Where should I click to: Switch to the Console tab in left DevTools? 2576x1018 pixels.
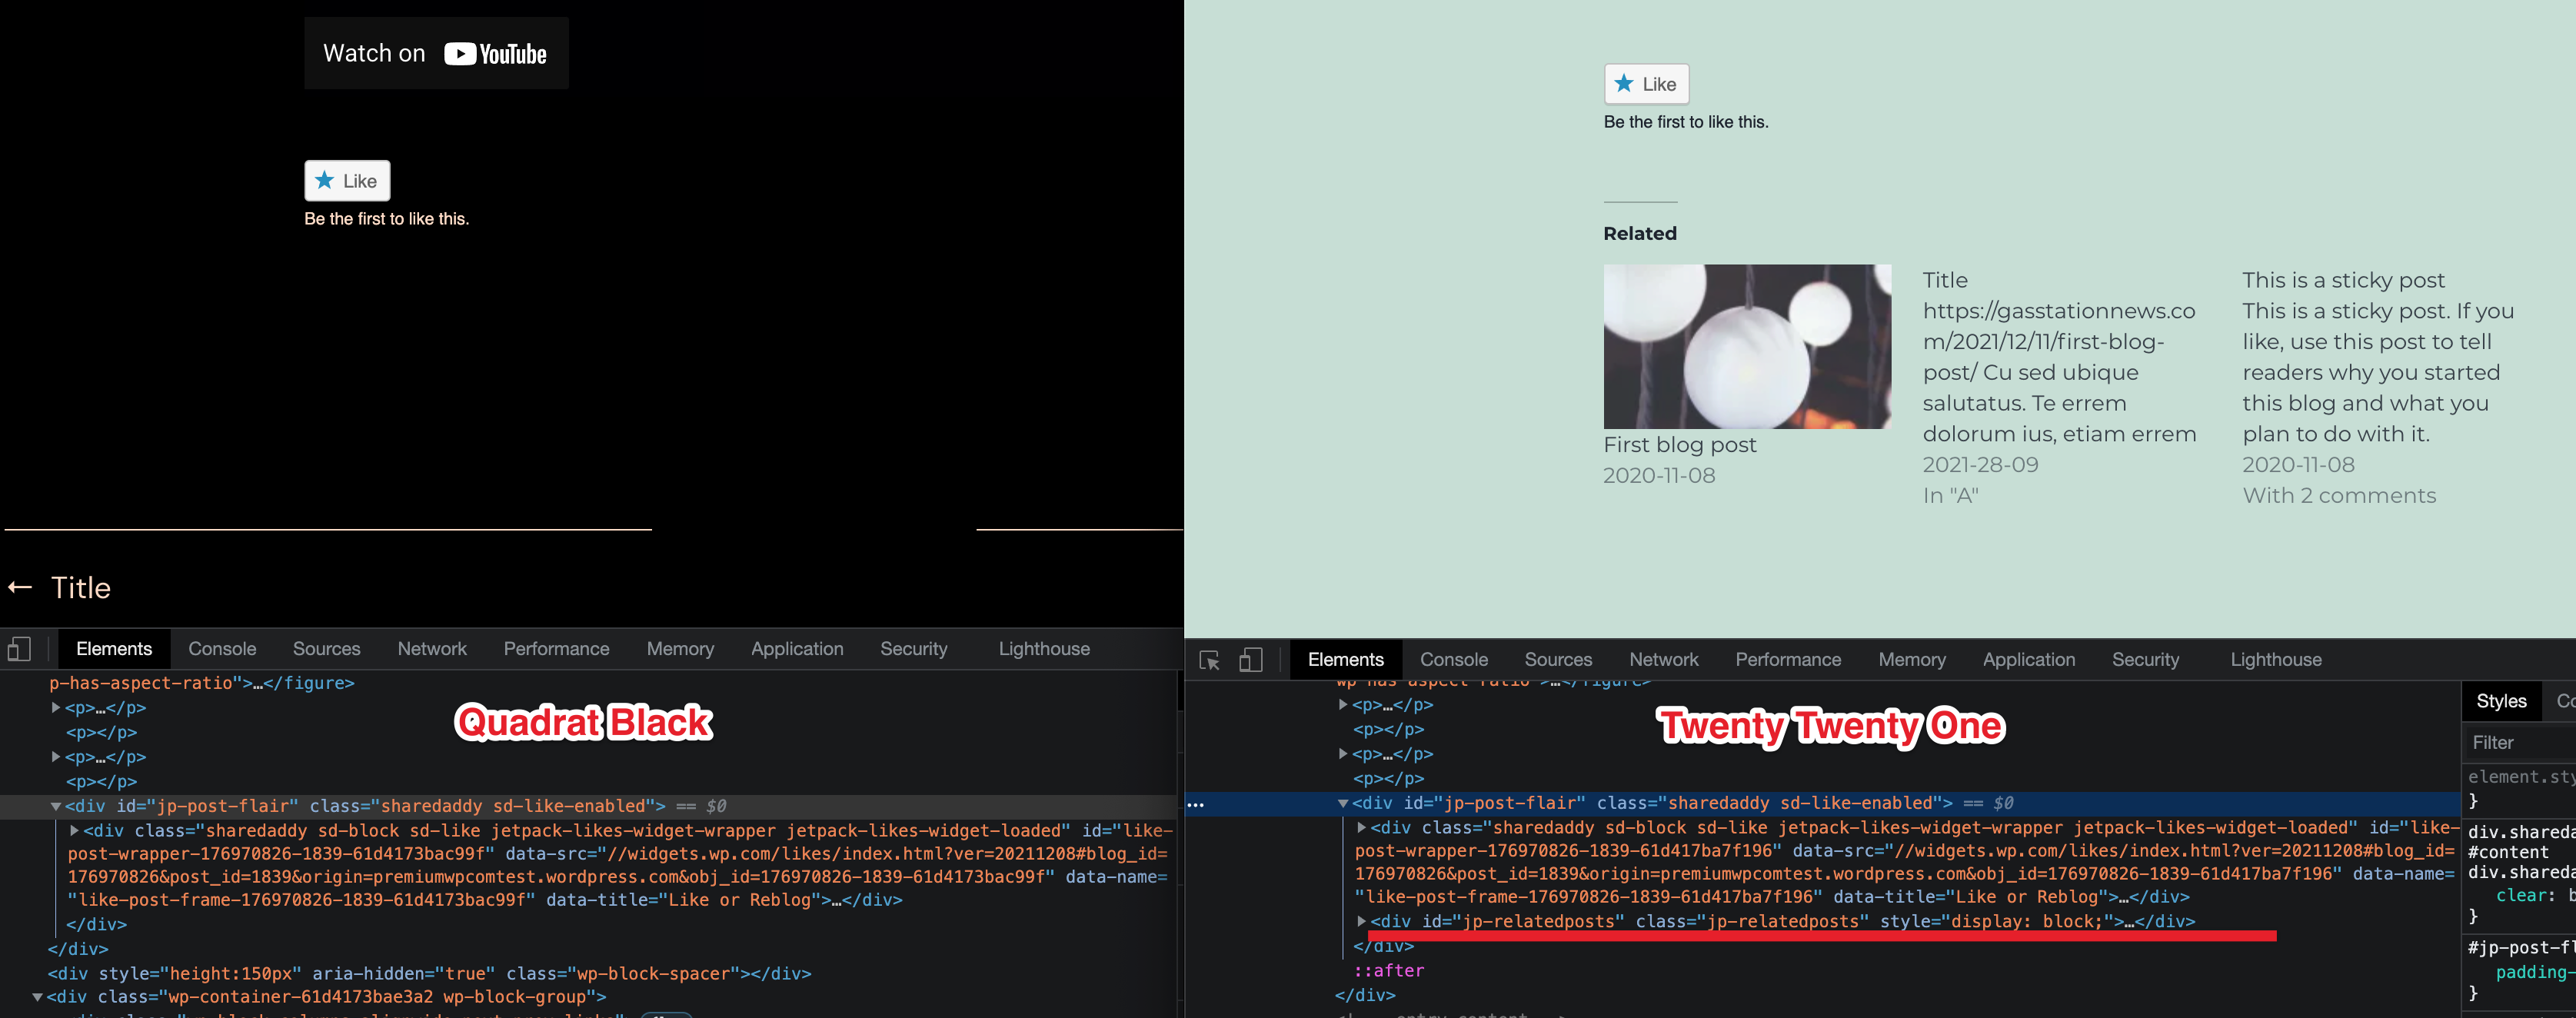pos(222,648)
